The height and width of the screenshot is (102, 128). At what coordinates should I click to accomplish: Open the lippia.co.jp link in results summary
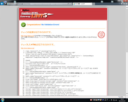(x=28, y=36)
